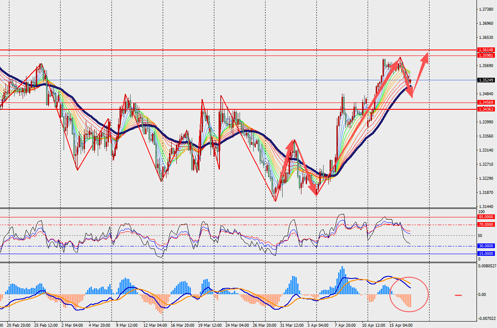This screenshot has width=497, height=328.
Task: Click the short red dash right of MACD
Action: click(x=459, y=295)
